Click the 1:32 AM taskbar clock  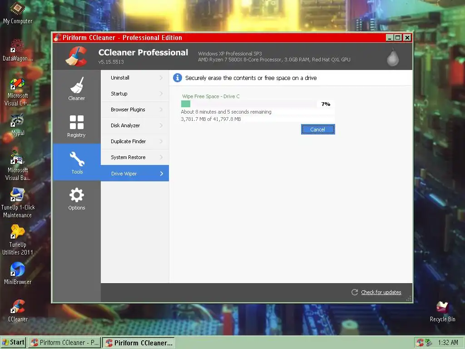pyautogui.click(x=448, y=343)
